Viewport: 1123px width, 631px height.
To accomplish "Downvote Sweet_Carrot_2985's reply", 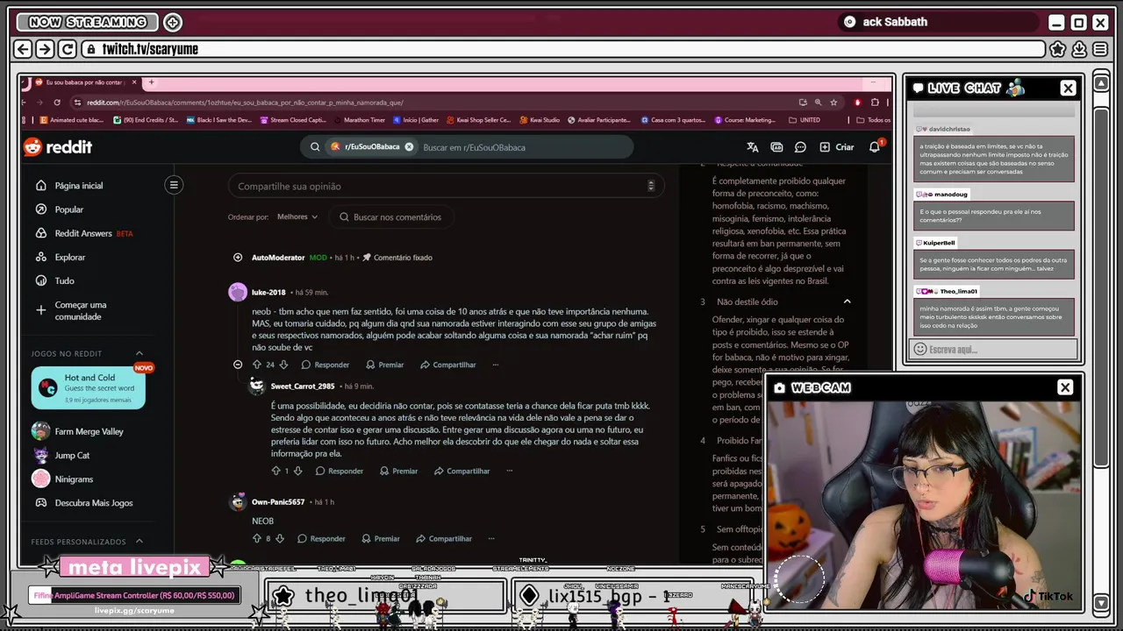I will coord(297,471).
